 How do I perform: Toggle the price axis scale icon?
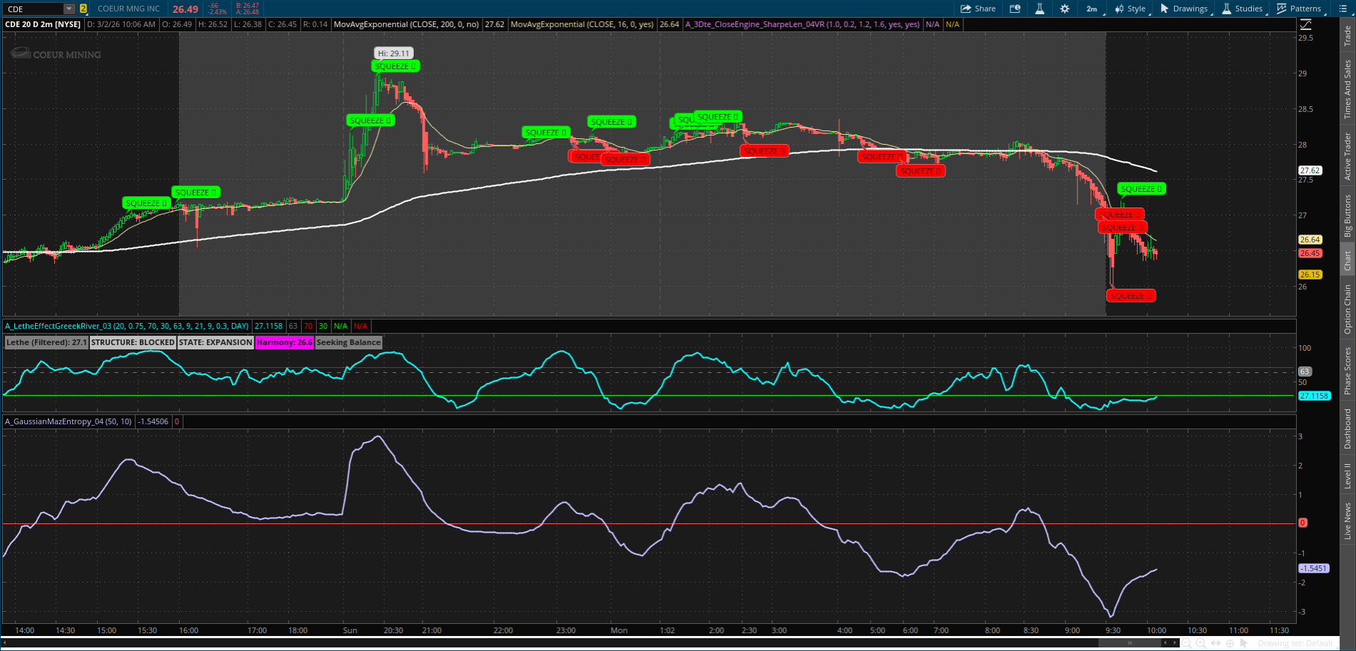click(1305, 24)
